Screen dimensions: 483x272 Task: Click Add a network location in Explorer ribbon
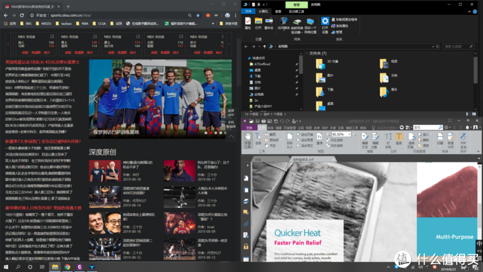point(310,25)
